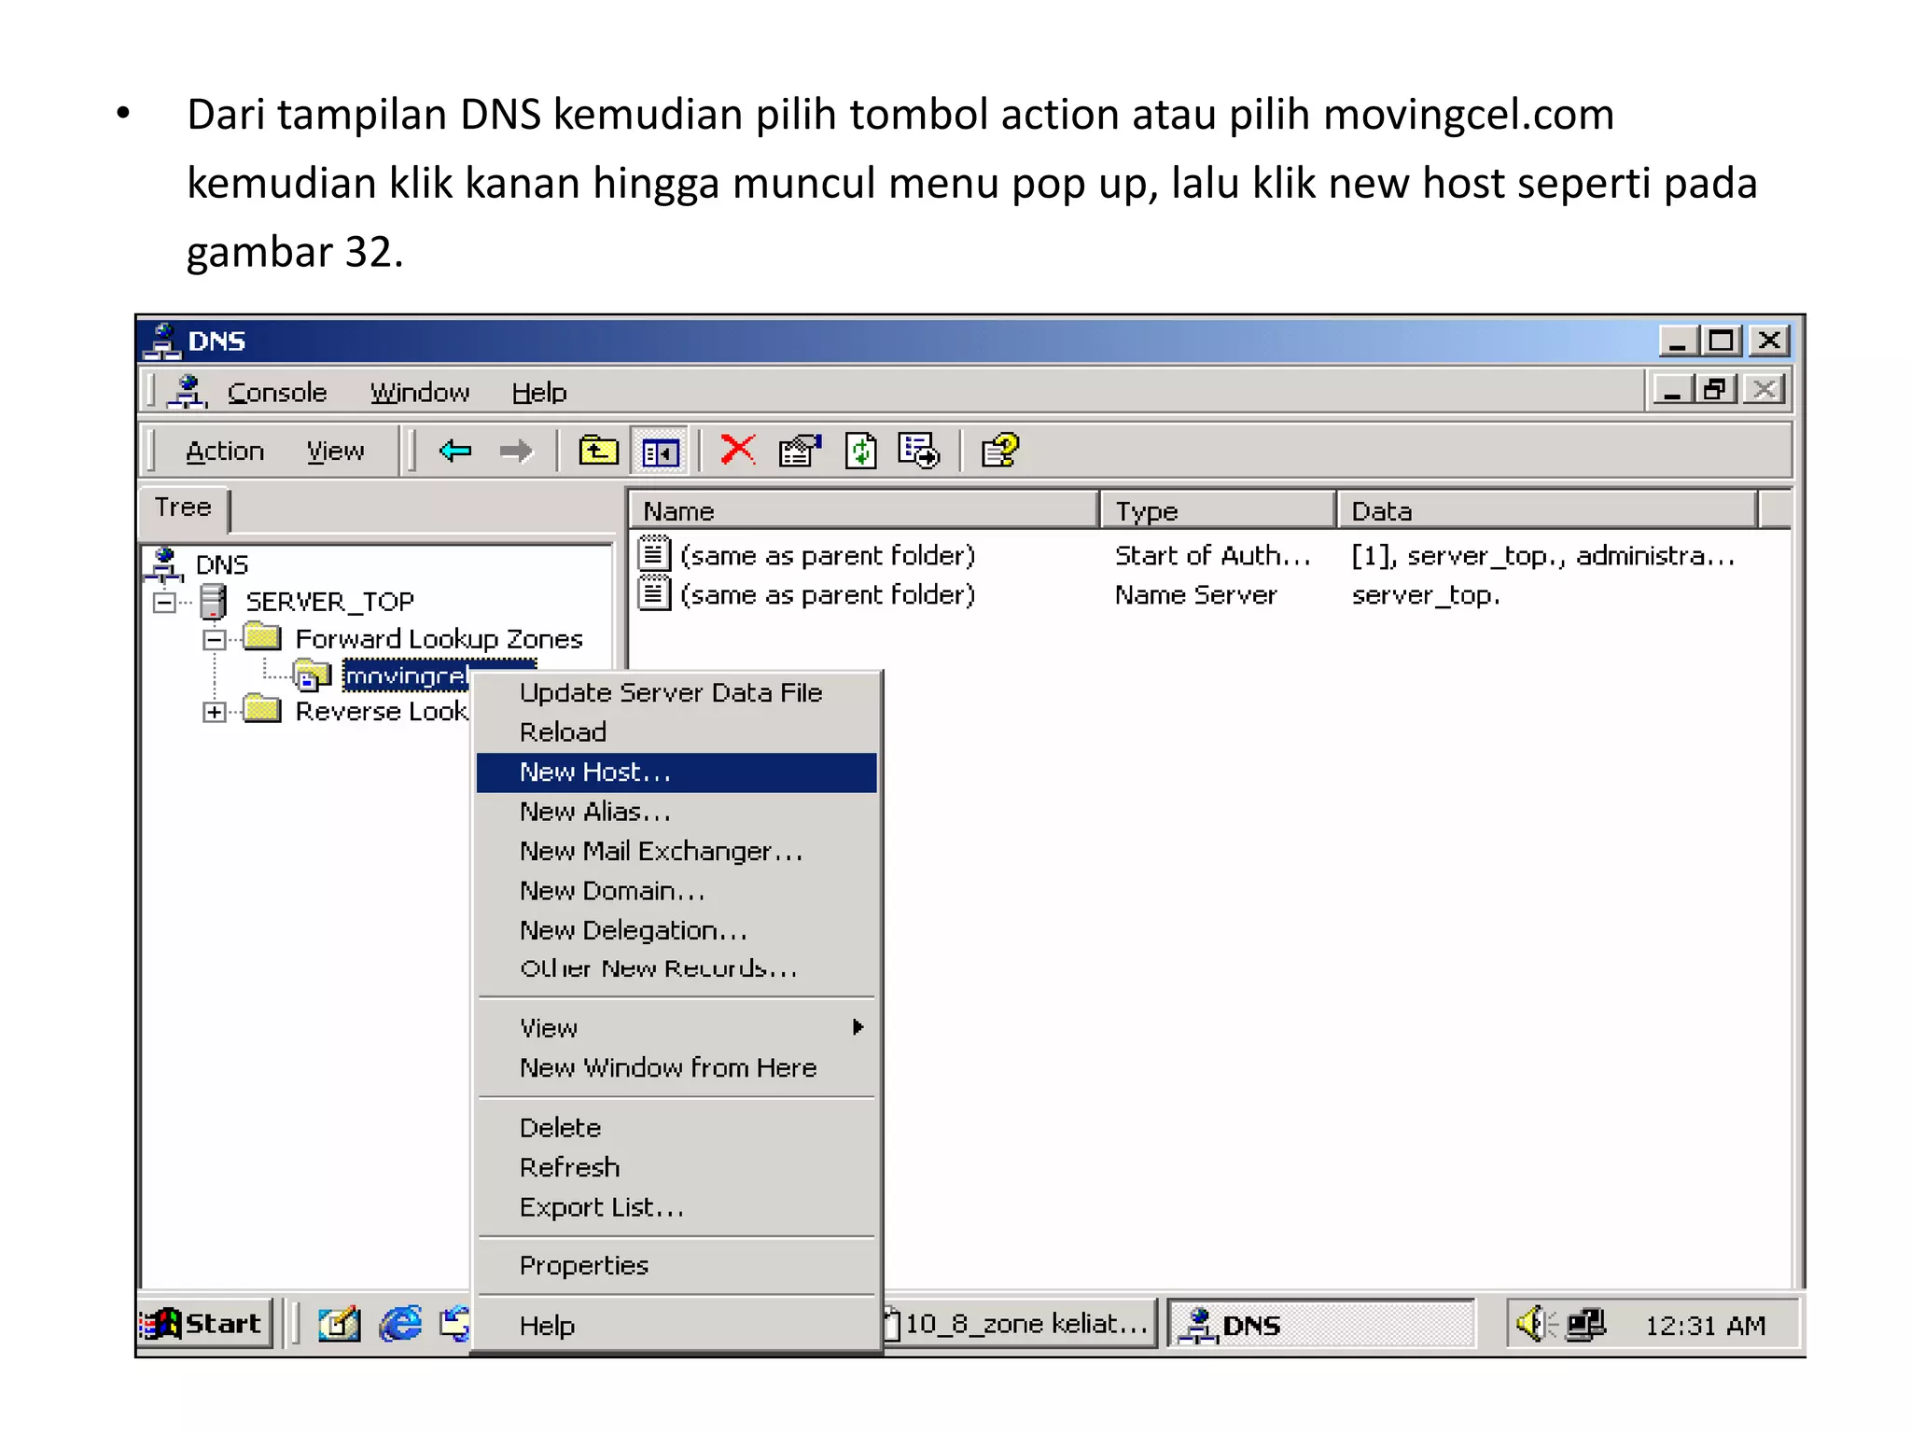Choose Update Server Data File
This screenshot has width=1911, height=1433.
pyautogui.click(x=677, y=693)
